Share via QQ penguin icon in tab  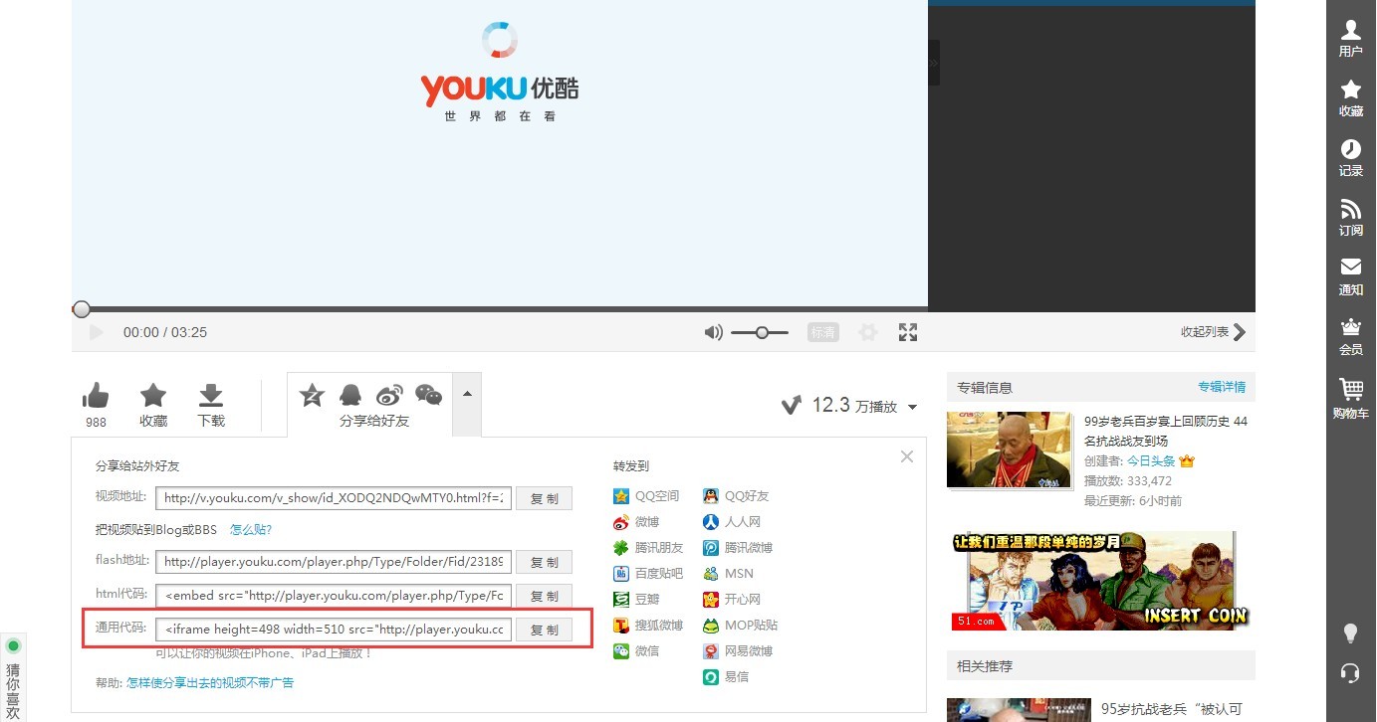pos(350,394)
